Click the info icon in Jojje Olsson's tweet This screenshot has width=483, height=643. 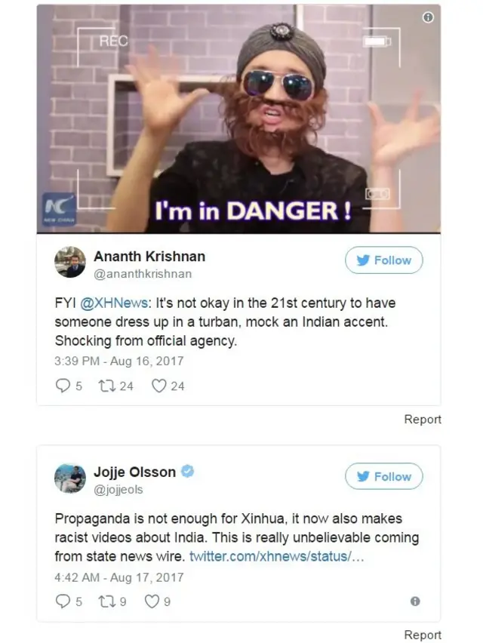[415, 601]
